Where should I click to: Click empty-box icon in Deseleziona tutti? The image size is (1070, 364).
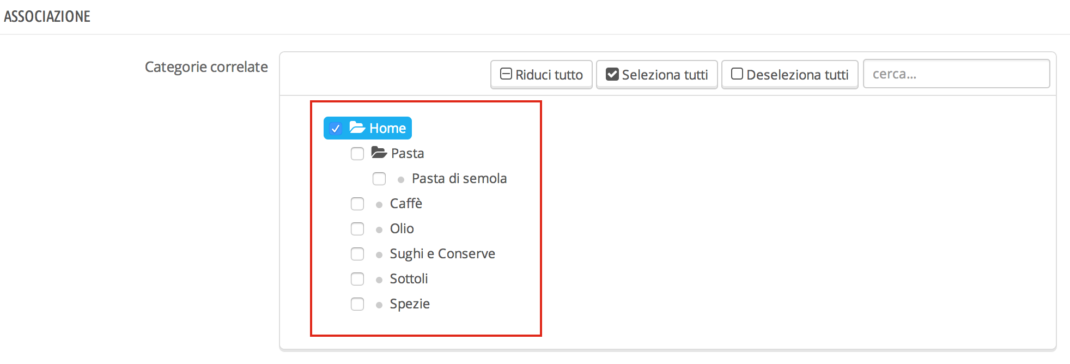[737, 74]
